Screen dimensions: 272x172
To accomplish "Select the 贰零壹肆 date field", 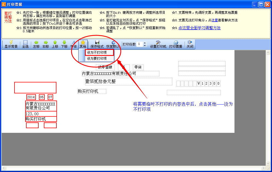I will (105, 67).
